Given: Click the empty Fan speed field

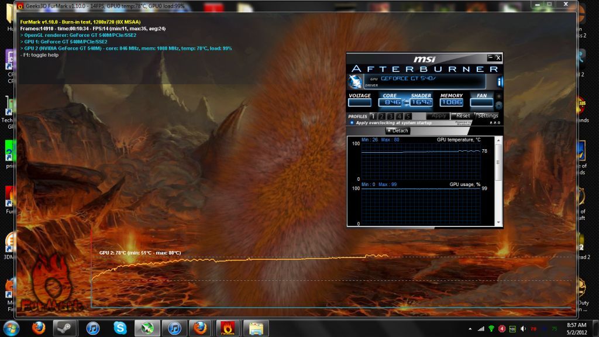Looking at the screenshot, I should 481,102.
